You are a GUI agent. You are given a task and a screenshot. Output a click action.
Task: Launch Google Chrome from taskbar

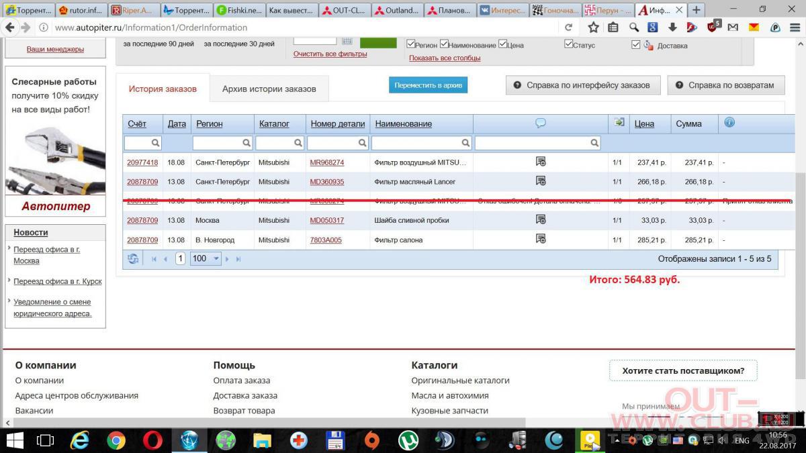(x=116, y=440)
